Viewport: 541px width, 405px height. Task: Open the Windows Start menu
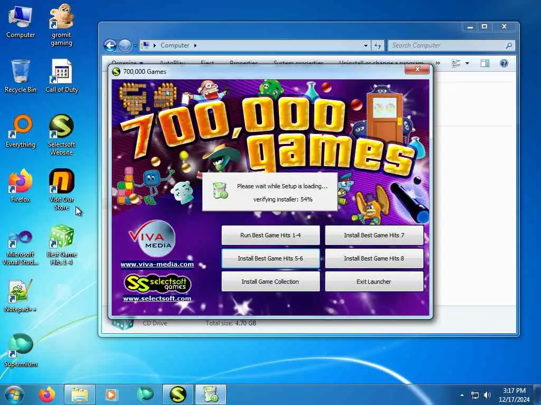(14, 394)
